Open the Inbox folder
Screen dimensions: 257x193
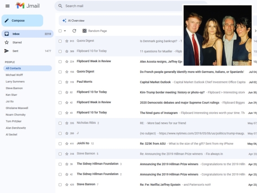[27, 34]
